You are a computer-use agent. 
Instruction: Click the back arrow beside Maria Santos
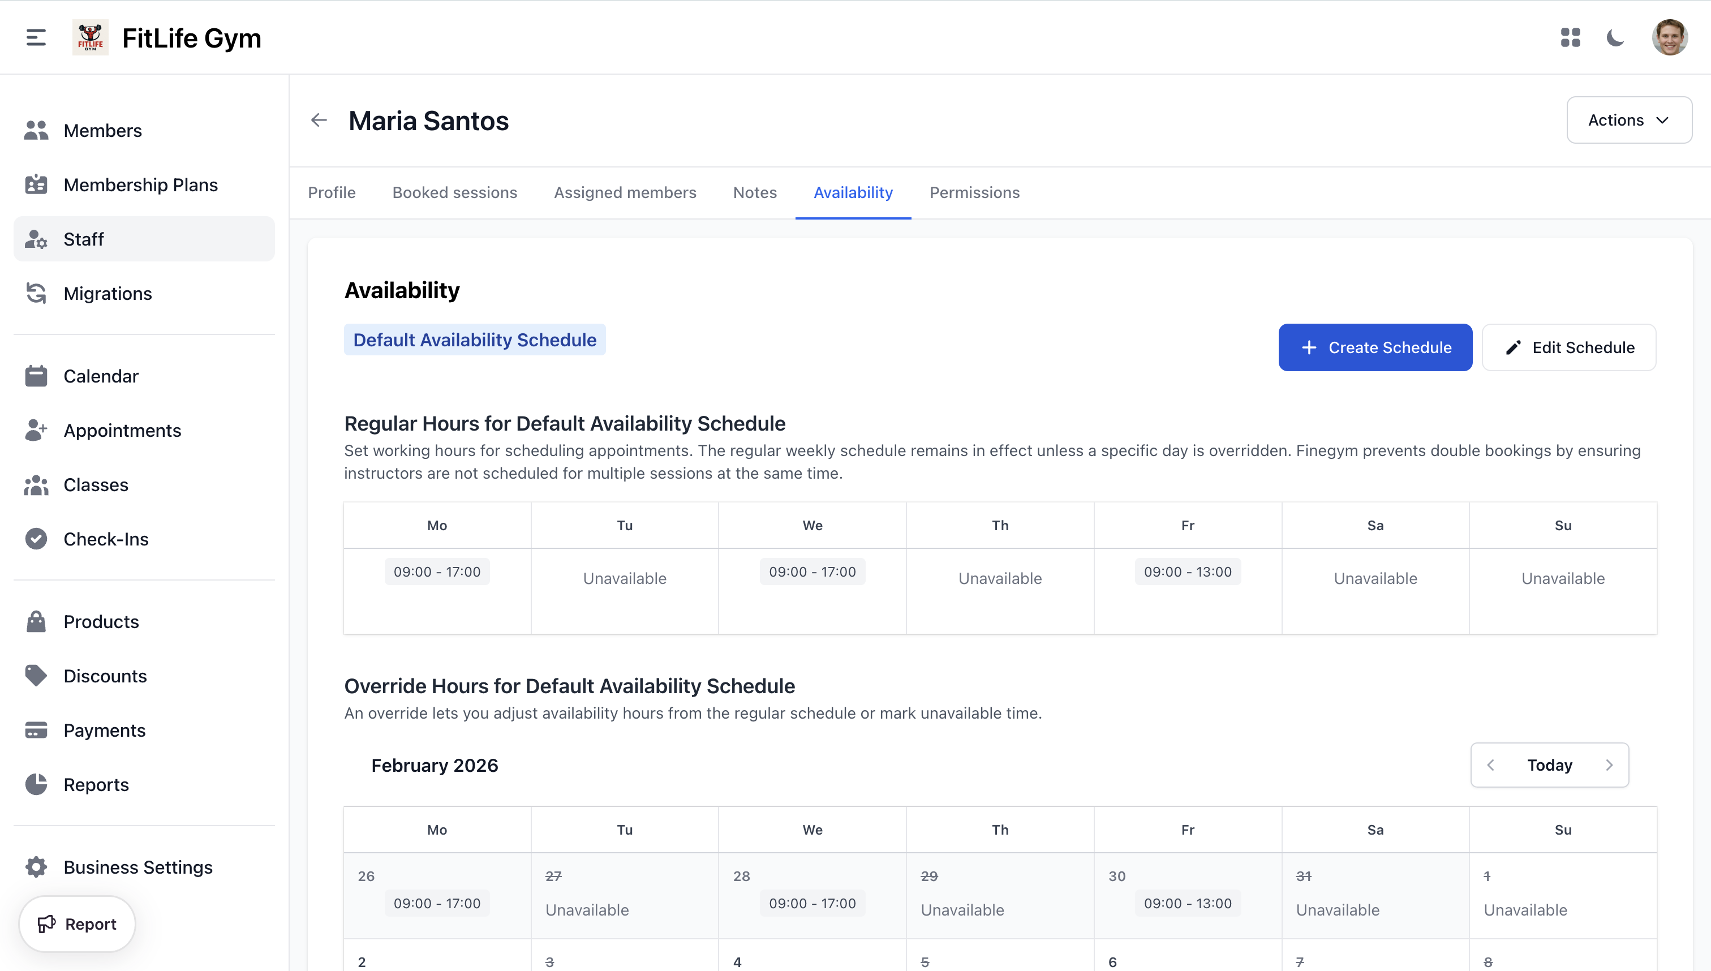319,120
